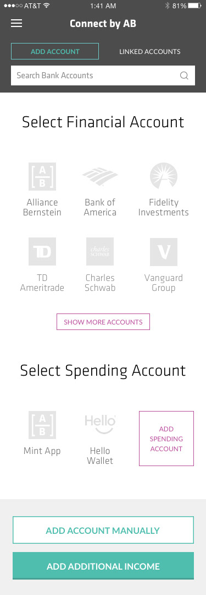The width and height of the screenshot is (206, 595).
Task: Choose the Bank of America logo
Action: tap(100, 176)
